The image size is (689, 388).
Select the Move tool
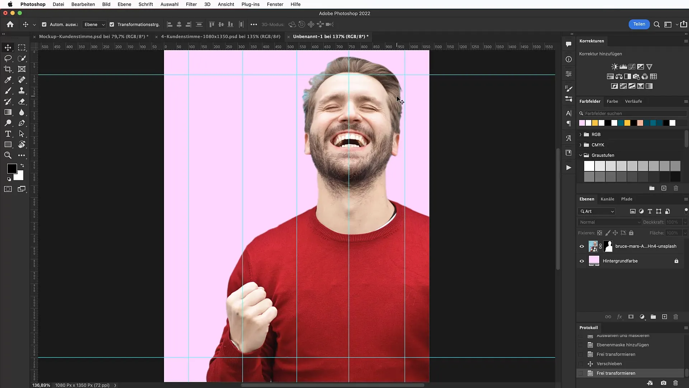(x=8, y=47)
